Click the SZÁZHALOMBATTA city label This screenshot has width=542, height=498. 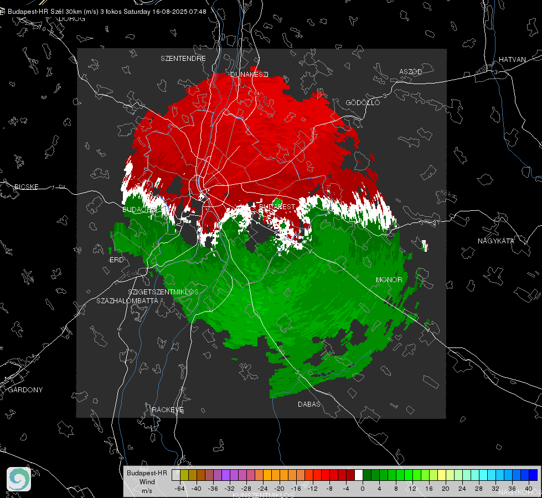[x=127, y=300]
